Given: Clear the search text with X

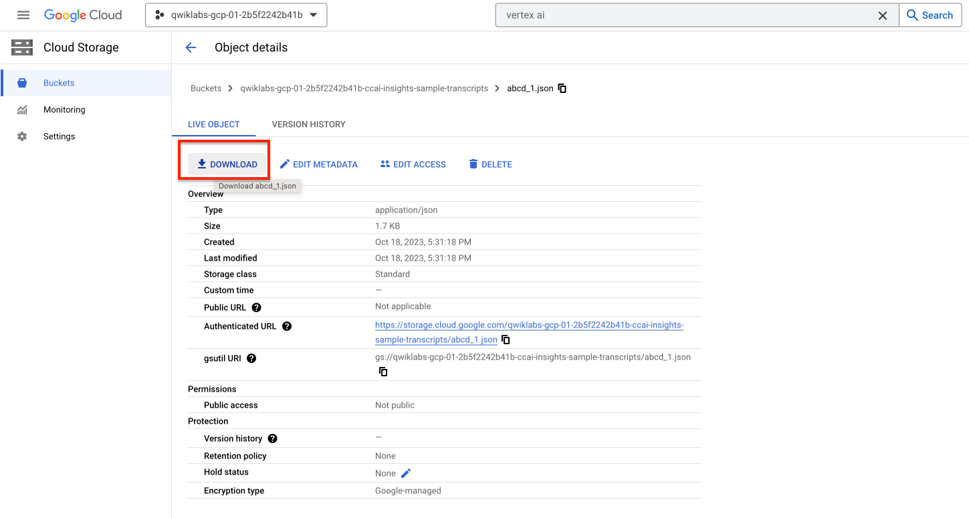Looking at the screenshot, I should click(883, 15).
